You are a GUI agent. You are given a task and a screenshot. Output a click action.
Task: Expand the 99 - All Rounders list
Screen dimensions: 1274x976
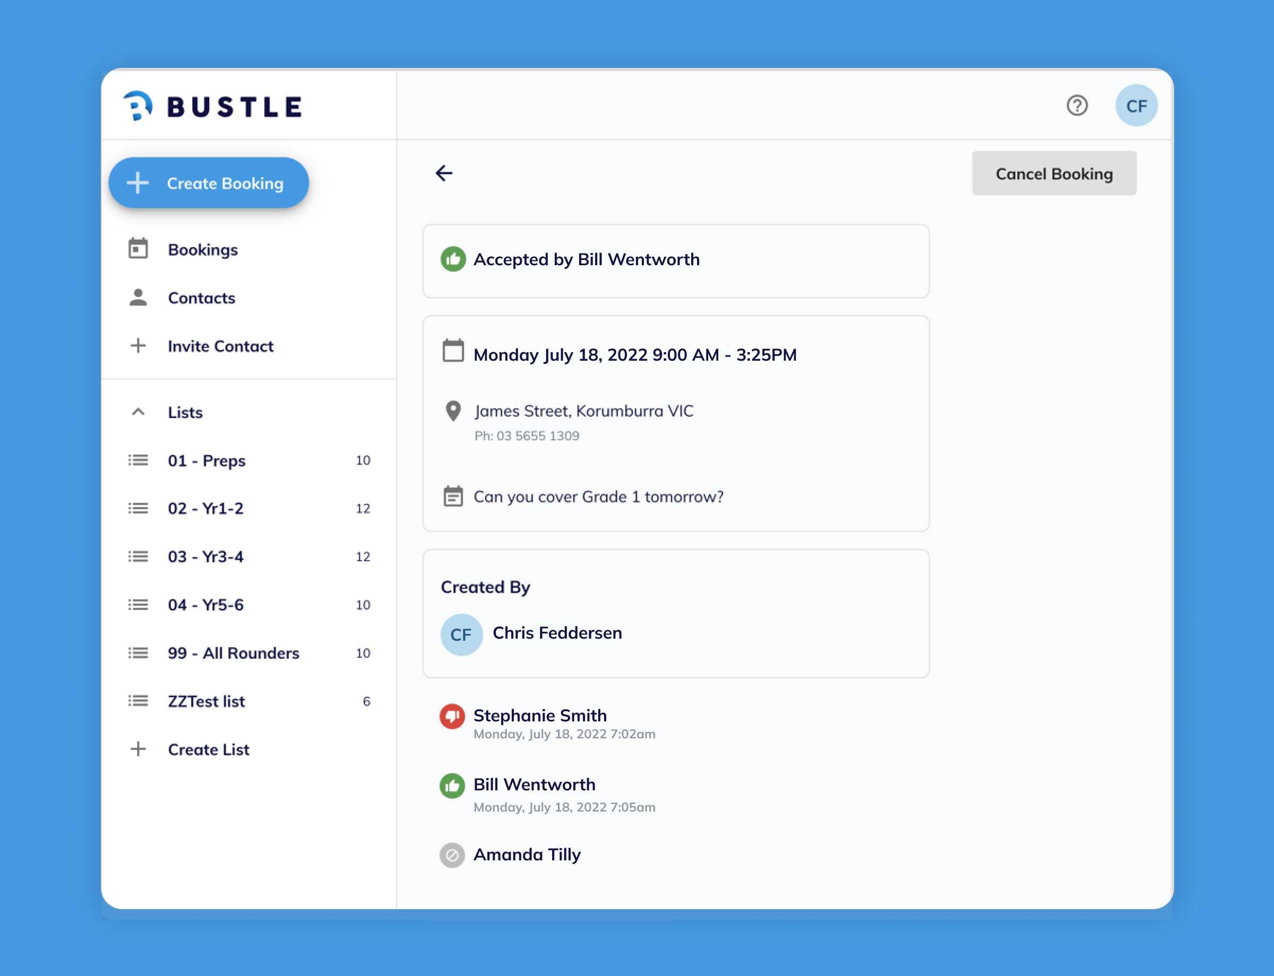click(233, 652)
